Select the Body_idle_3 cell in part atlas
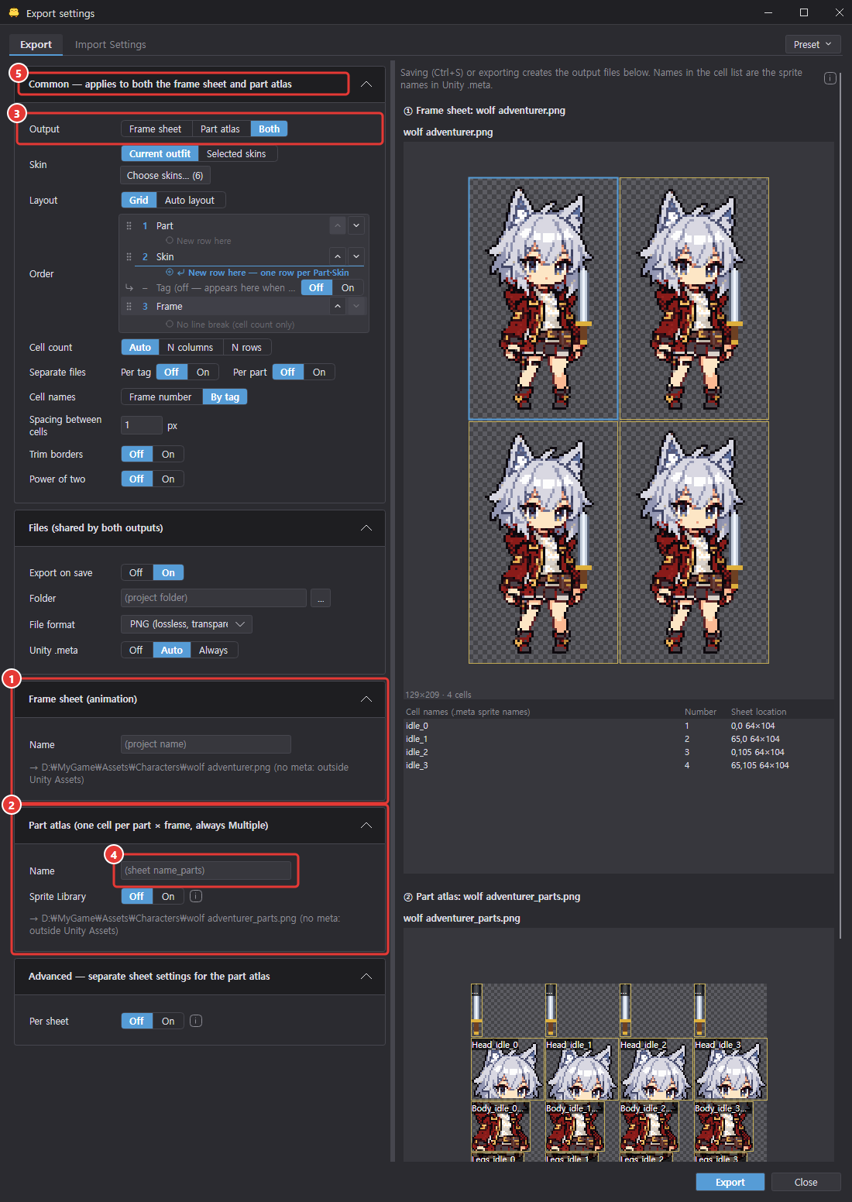Viewport: 852px width, 1202px height. click(x=724, y=1127)
